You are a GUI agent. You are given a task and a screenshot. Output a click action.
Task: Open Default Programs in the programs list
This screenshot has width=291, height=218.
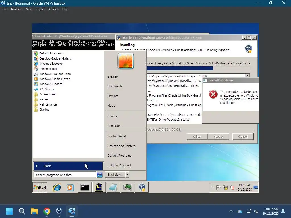click(x=51, y=53)
